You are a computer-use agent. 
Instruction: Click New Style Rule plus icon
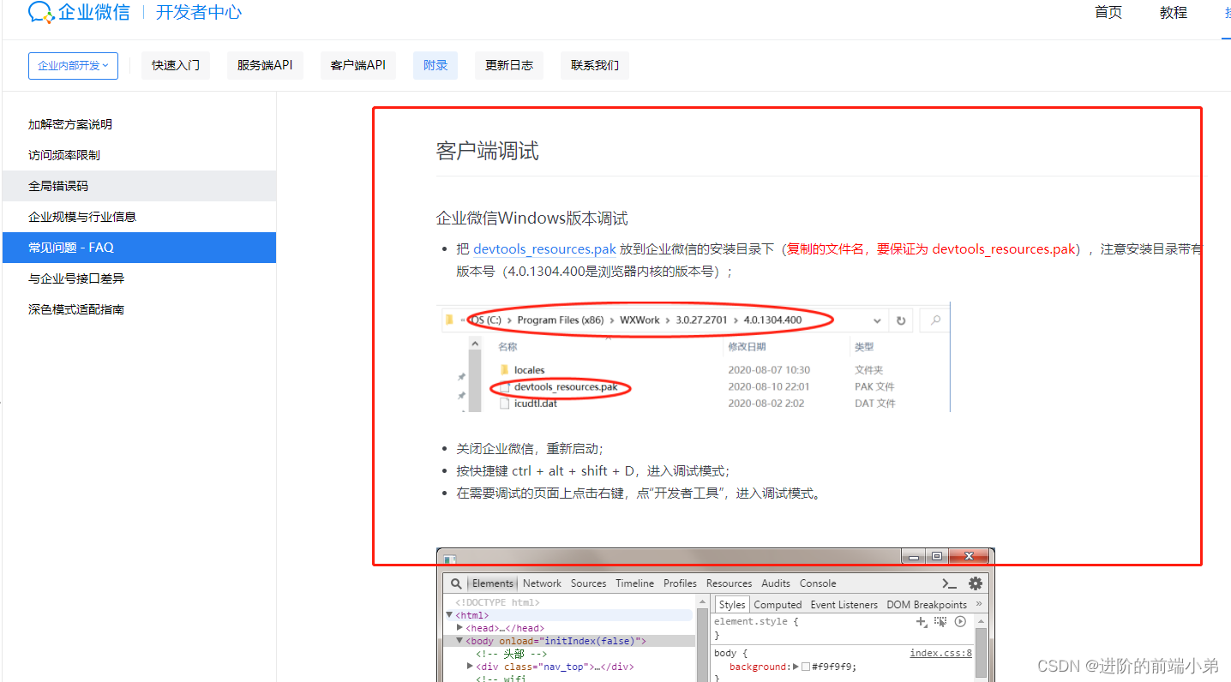coord(922,621)
